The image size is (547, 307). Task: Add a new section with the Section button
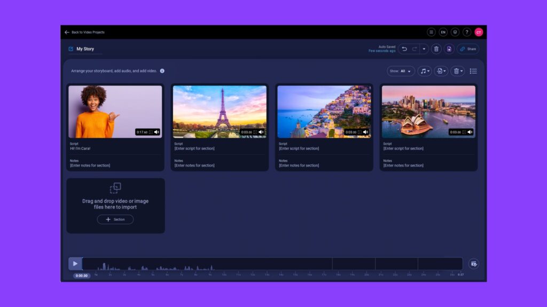(x=115, y=219)
